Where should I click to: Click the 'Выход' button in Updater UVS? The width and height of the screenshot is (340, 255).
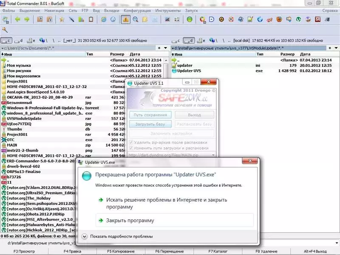tap(194, 115)
